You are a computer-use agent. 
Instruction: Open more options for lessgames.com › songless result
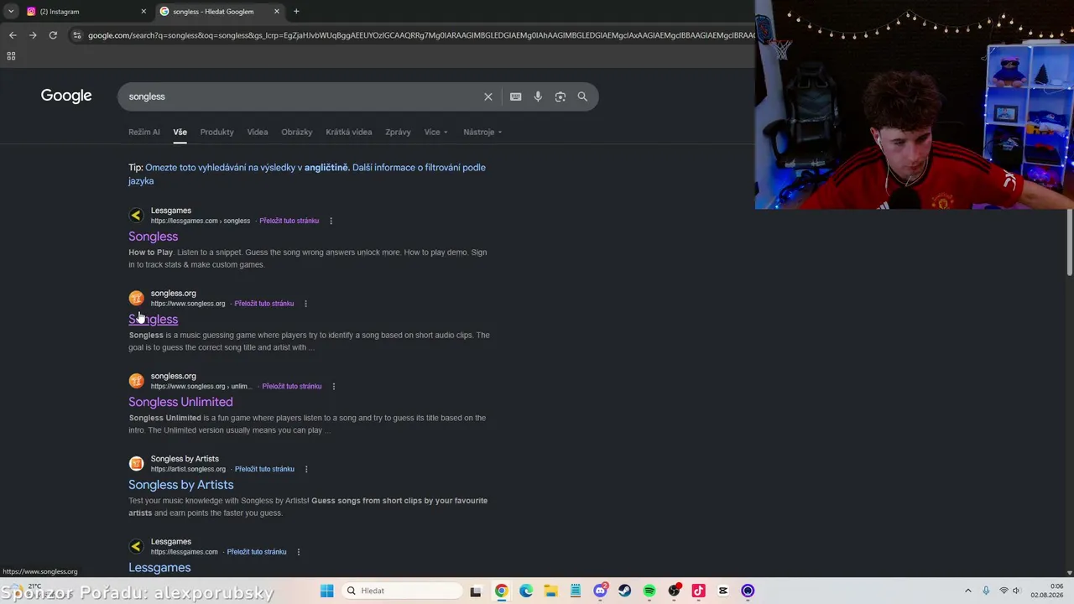(x=331, y=221)
